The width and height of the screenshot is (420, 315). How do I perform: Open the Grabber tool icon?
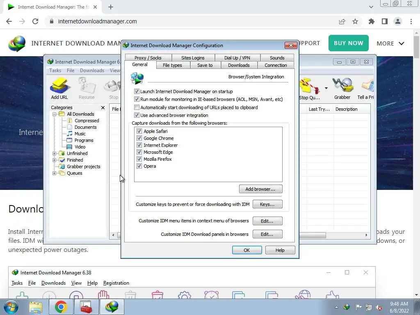point(342,89)
